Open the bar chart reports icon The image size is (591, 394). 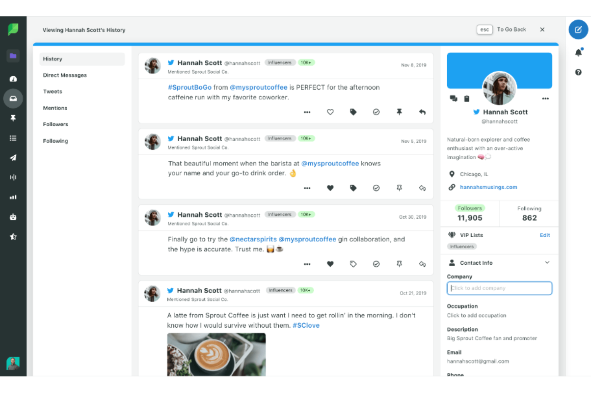13,197
